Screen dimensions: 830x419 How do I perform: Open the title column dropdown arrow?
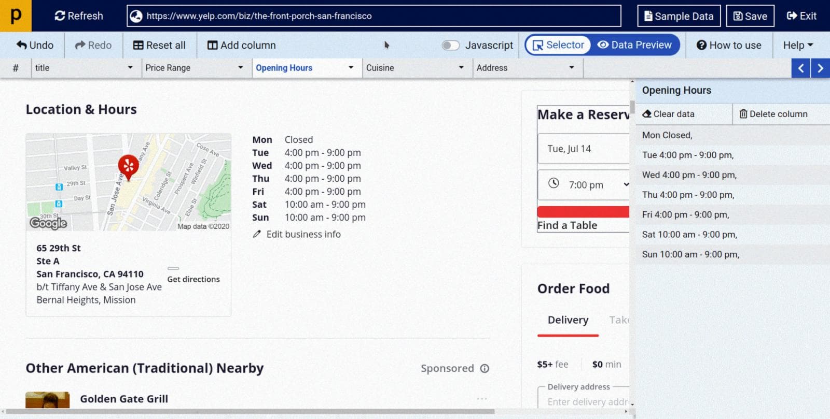point(130,67)
